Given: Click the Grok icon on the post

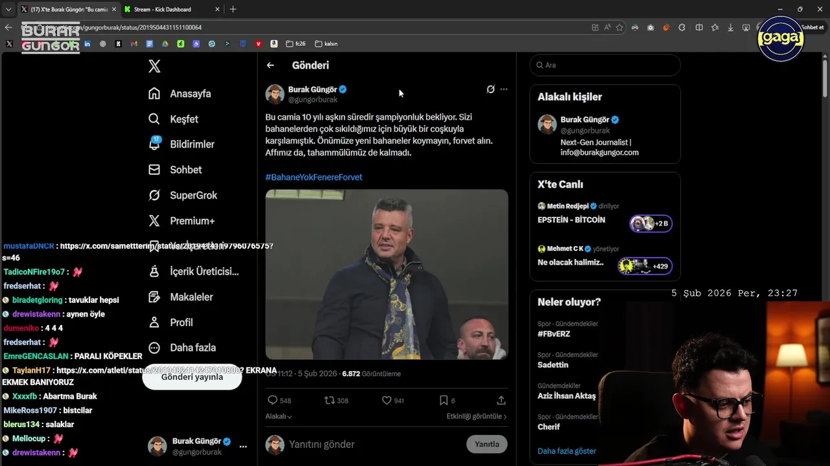Looking at the screenshot, I should click(491, 89).
